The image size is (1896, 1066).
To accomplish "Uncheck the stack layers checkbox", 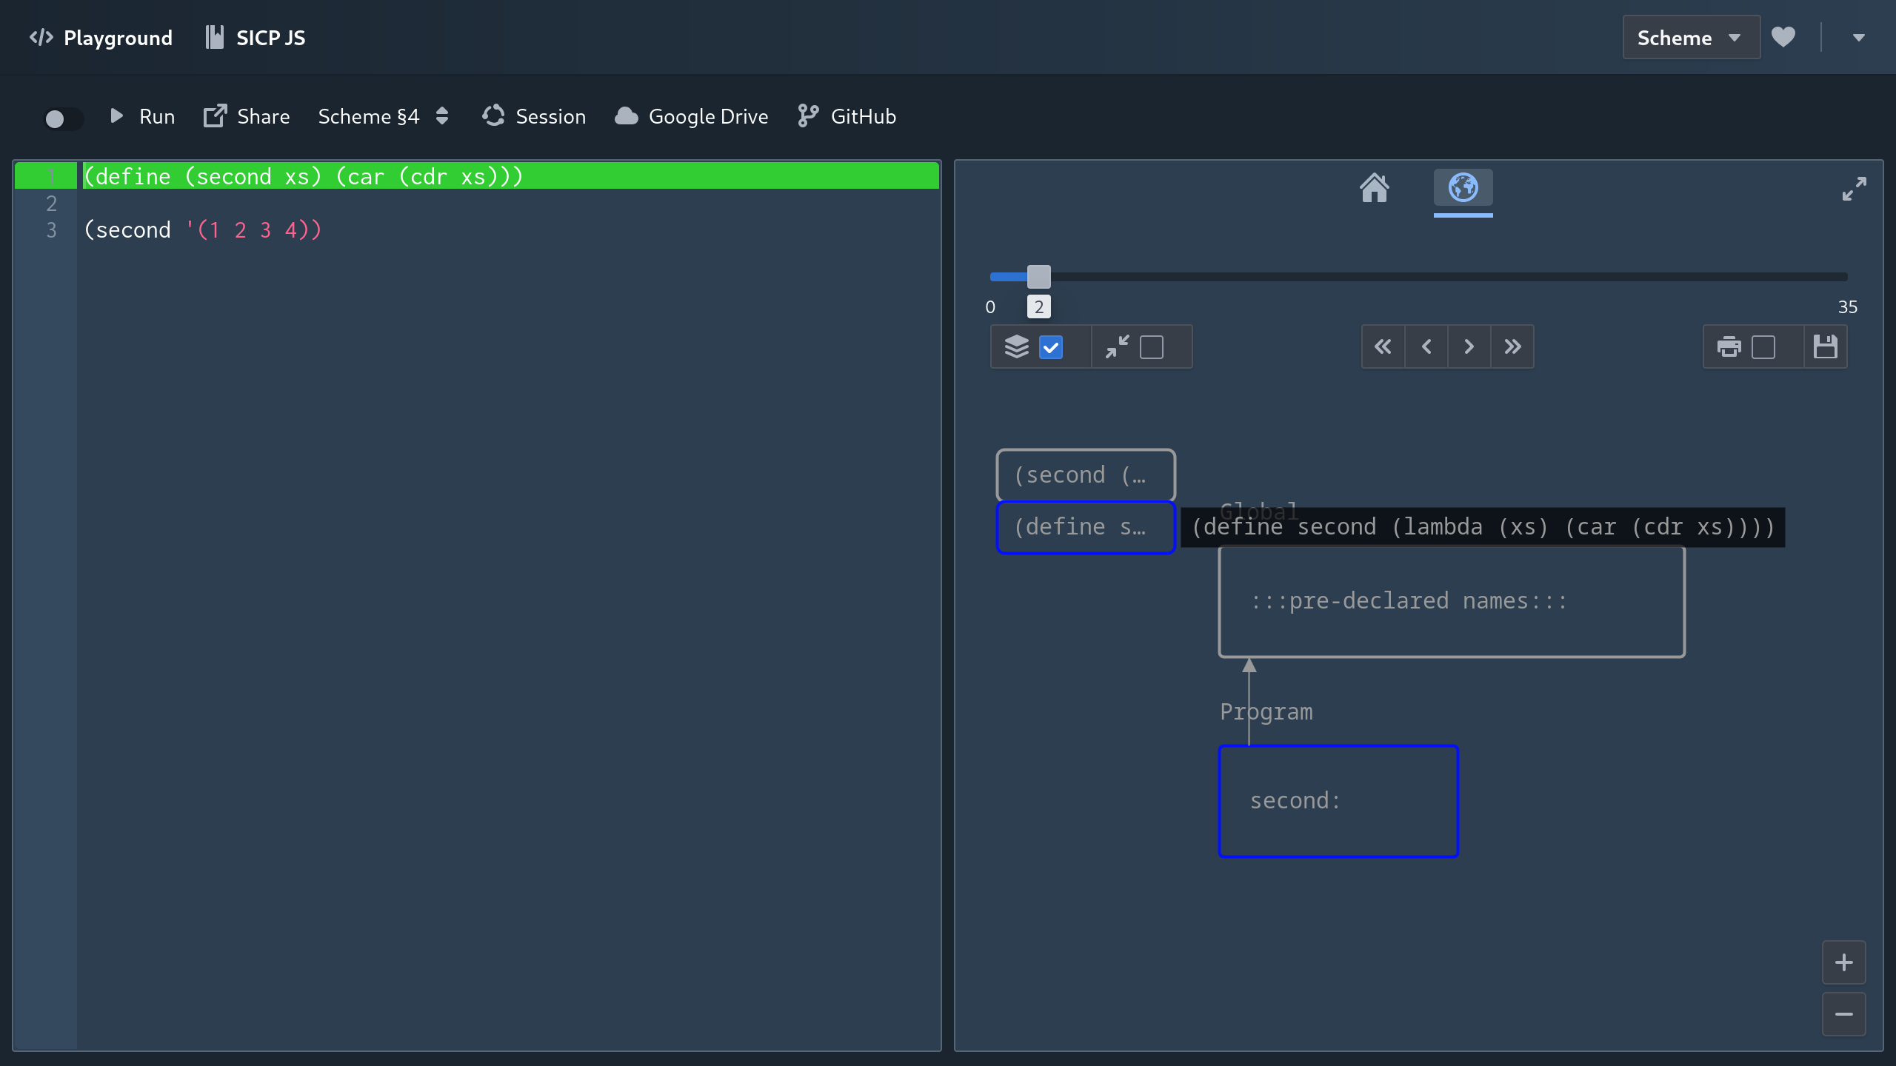I will point(1051,347).
